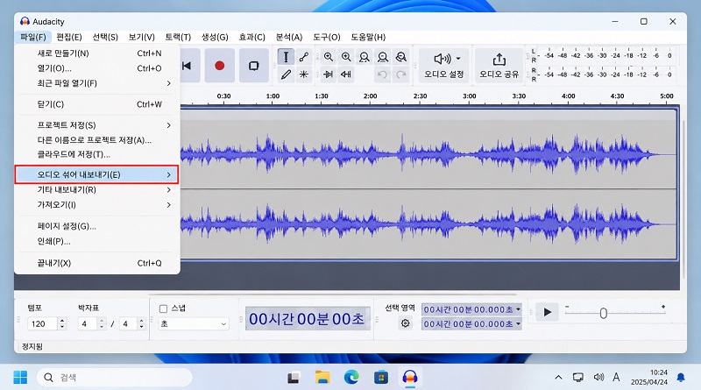Click the Undo arrow icon
This screenshot has width=701, height=390.
coord(382,74)
